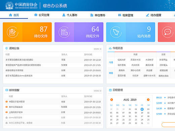Open notice 请各组提交本周周报
Image resolution: width=175 pixels, height=131 pixels.
coord(14,71)
